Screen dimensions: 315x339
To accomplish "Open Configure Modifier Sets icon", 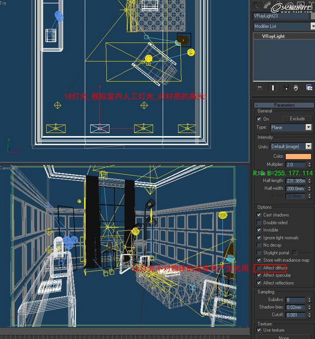I will [309, 88].
